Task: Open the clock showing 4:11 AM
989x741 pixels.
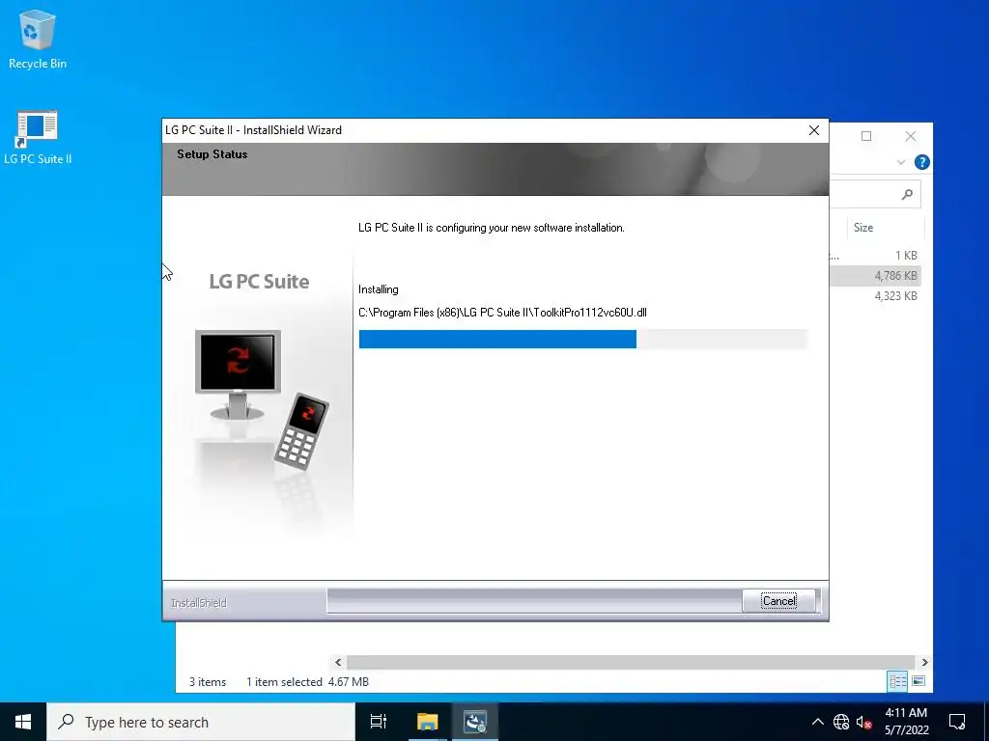Action: tap(906, 722)
